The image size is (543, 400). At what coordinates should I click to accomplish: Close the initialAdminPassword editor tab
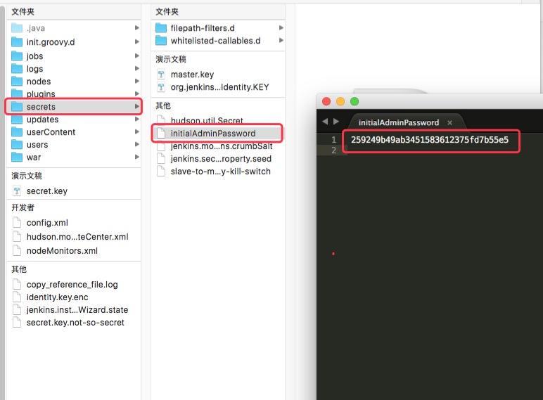tap(449, 122)
